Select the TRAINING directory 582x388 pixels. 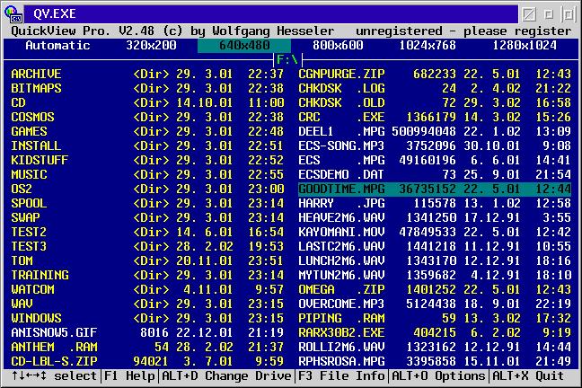click(x=147, y=275)
